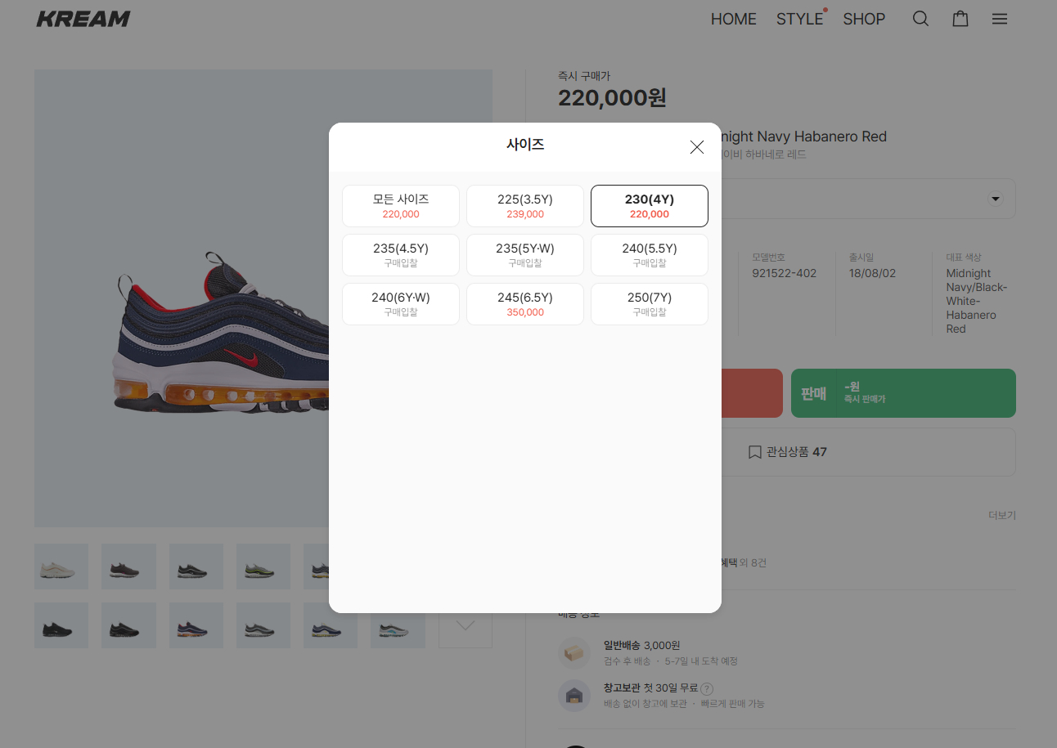Screen dimensions: 1057x748
Task: Open the hamburger menu icon
Action: [x=999, y=19]
